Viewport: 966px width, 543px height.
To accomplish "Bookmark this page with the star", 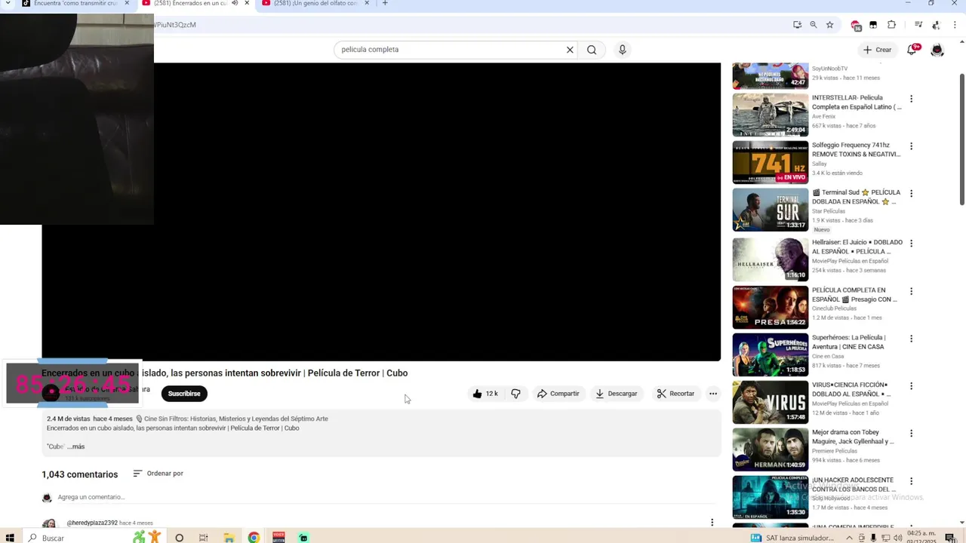I will coord(830,25).
